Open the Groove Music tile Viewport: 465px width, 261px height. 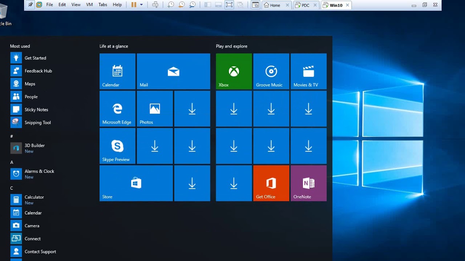coord(271,71)
